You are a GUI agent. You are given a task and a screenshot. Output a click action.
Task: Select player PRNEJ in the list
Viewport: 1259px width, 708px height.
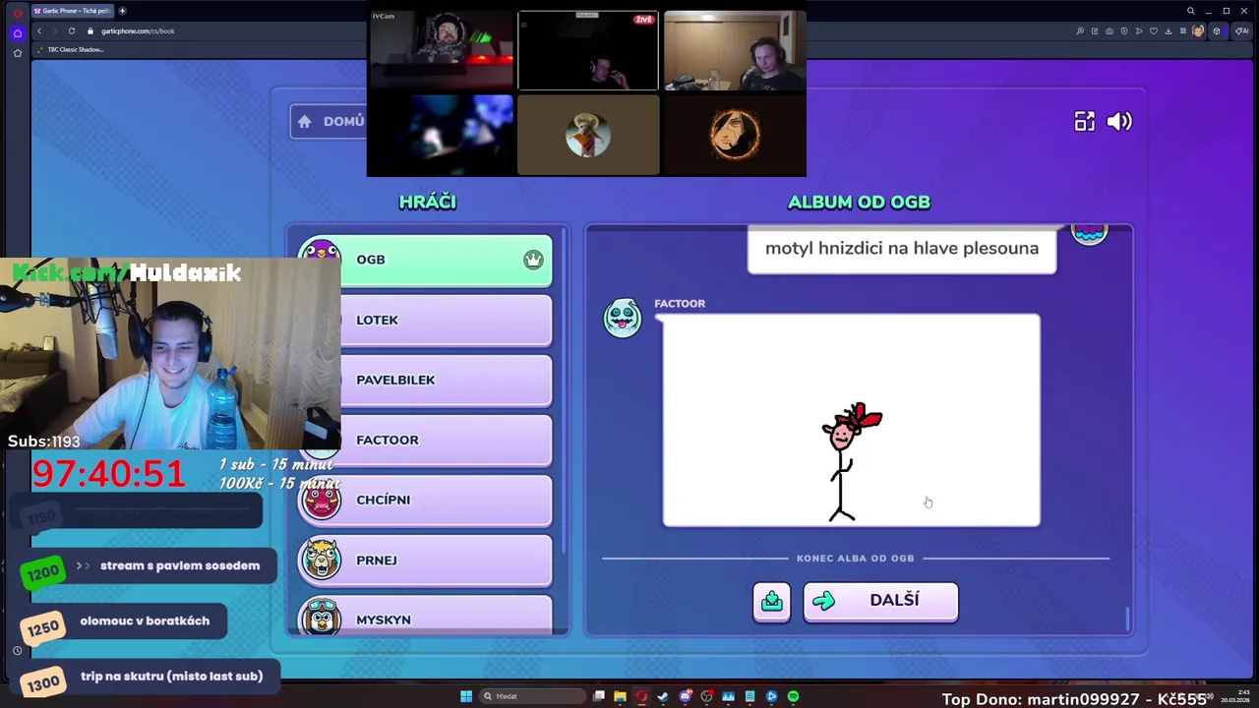[x=425, y=560]
